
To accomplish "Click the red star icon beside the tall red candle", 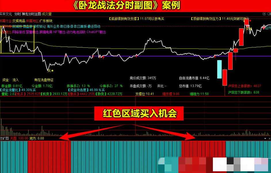I will click(x=250, y=21).
